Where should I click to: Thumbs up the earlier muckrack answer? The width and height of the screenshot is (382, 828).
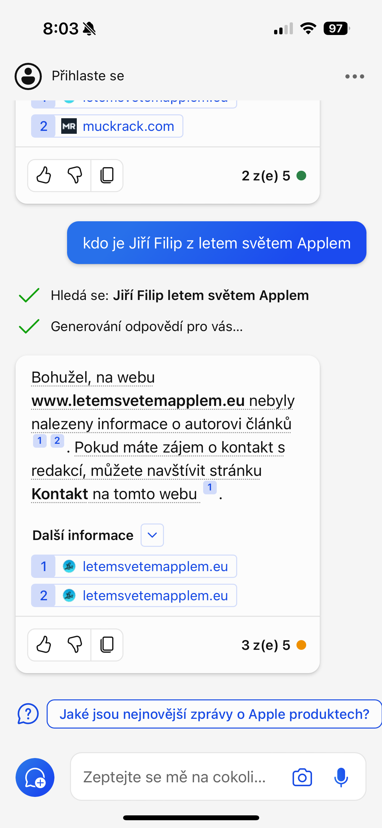click(44, 176)
